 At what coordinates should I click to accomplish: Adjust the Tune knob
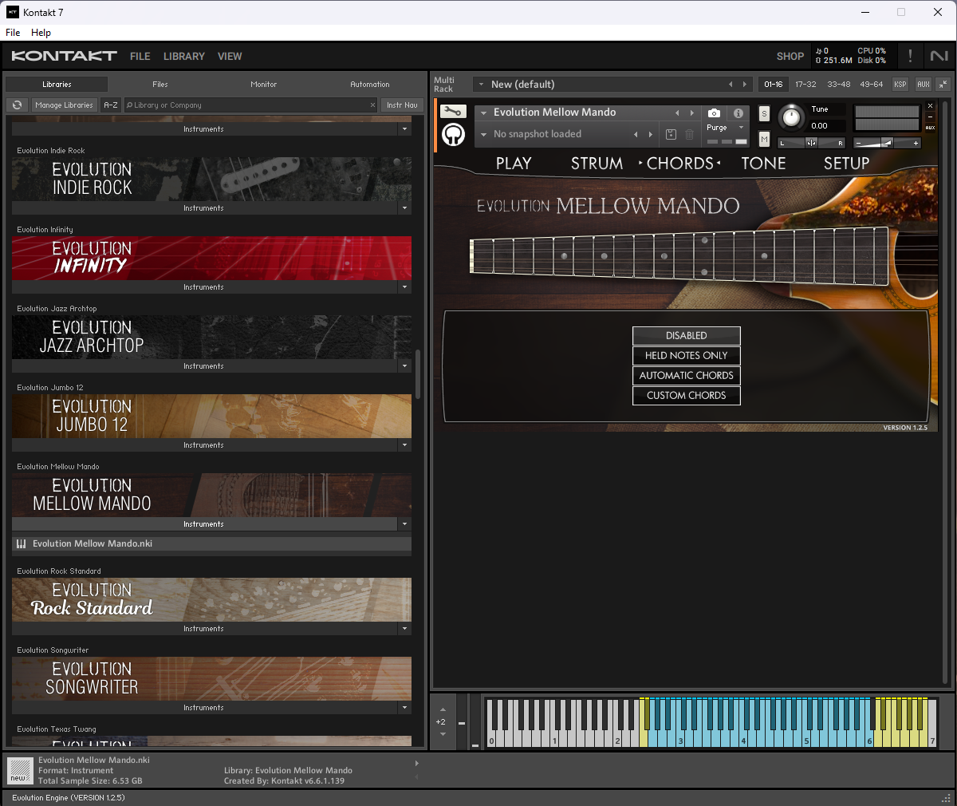coord(790,117)
